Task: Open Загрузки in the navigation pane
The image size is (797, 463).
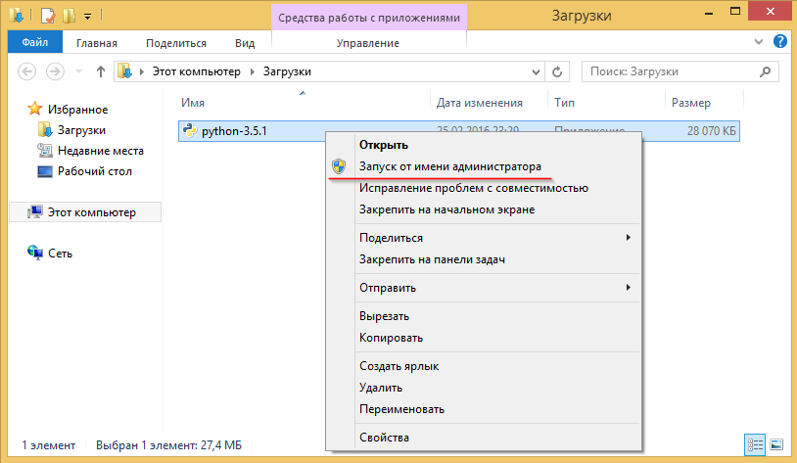Action: click(x=81, y=130)
